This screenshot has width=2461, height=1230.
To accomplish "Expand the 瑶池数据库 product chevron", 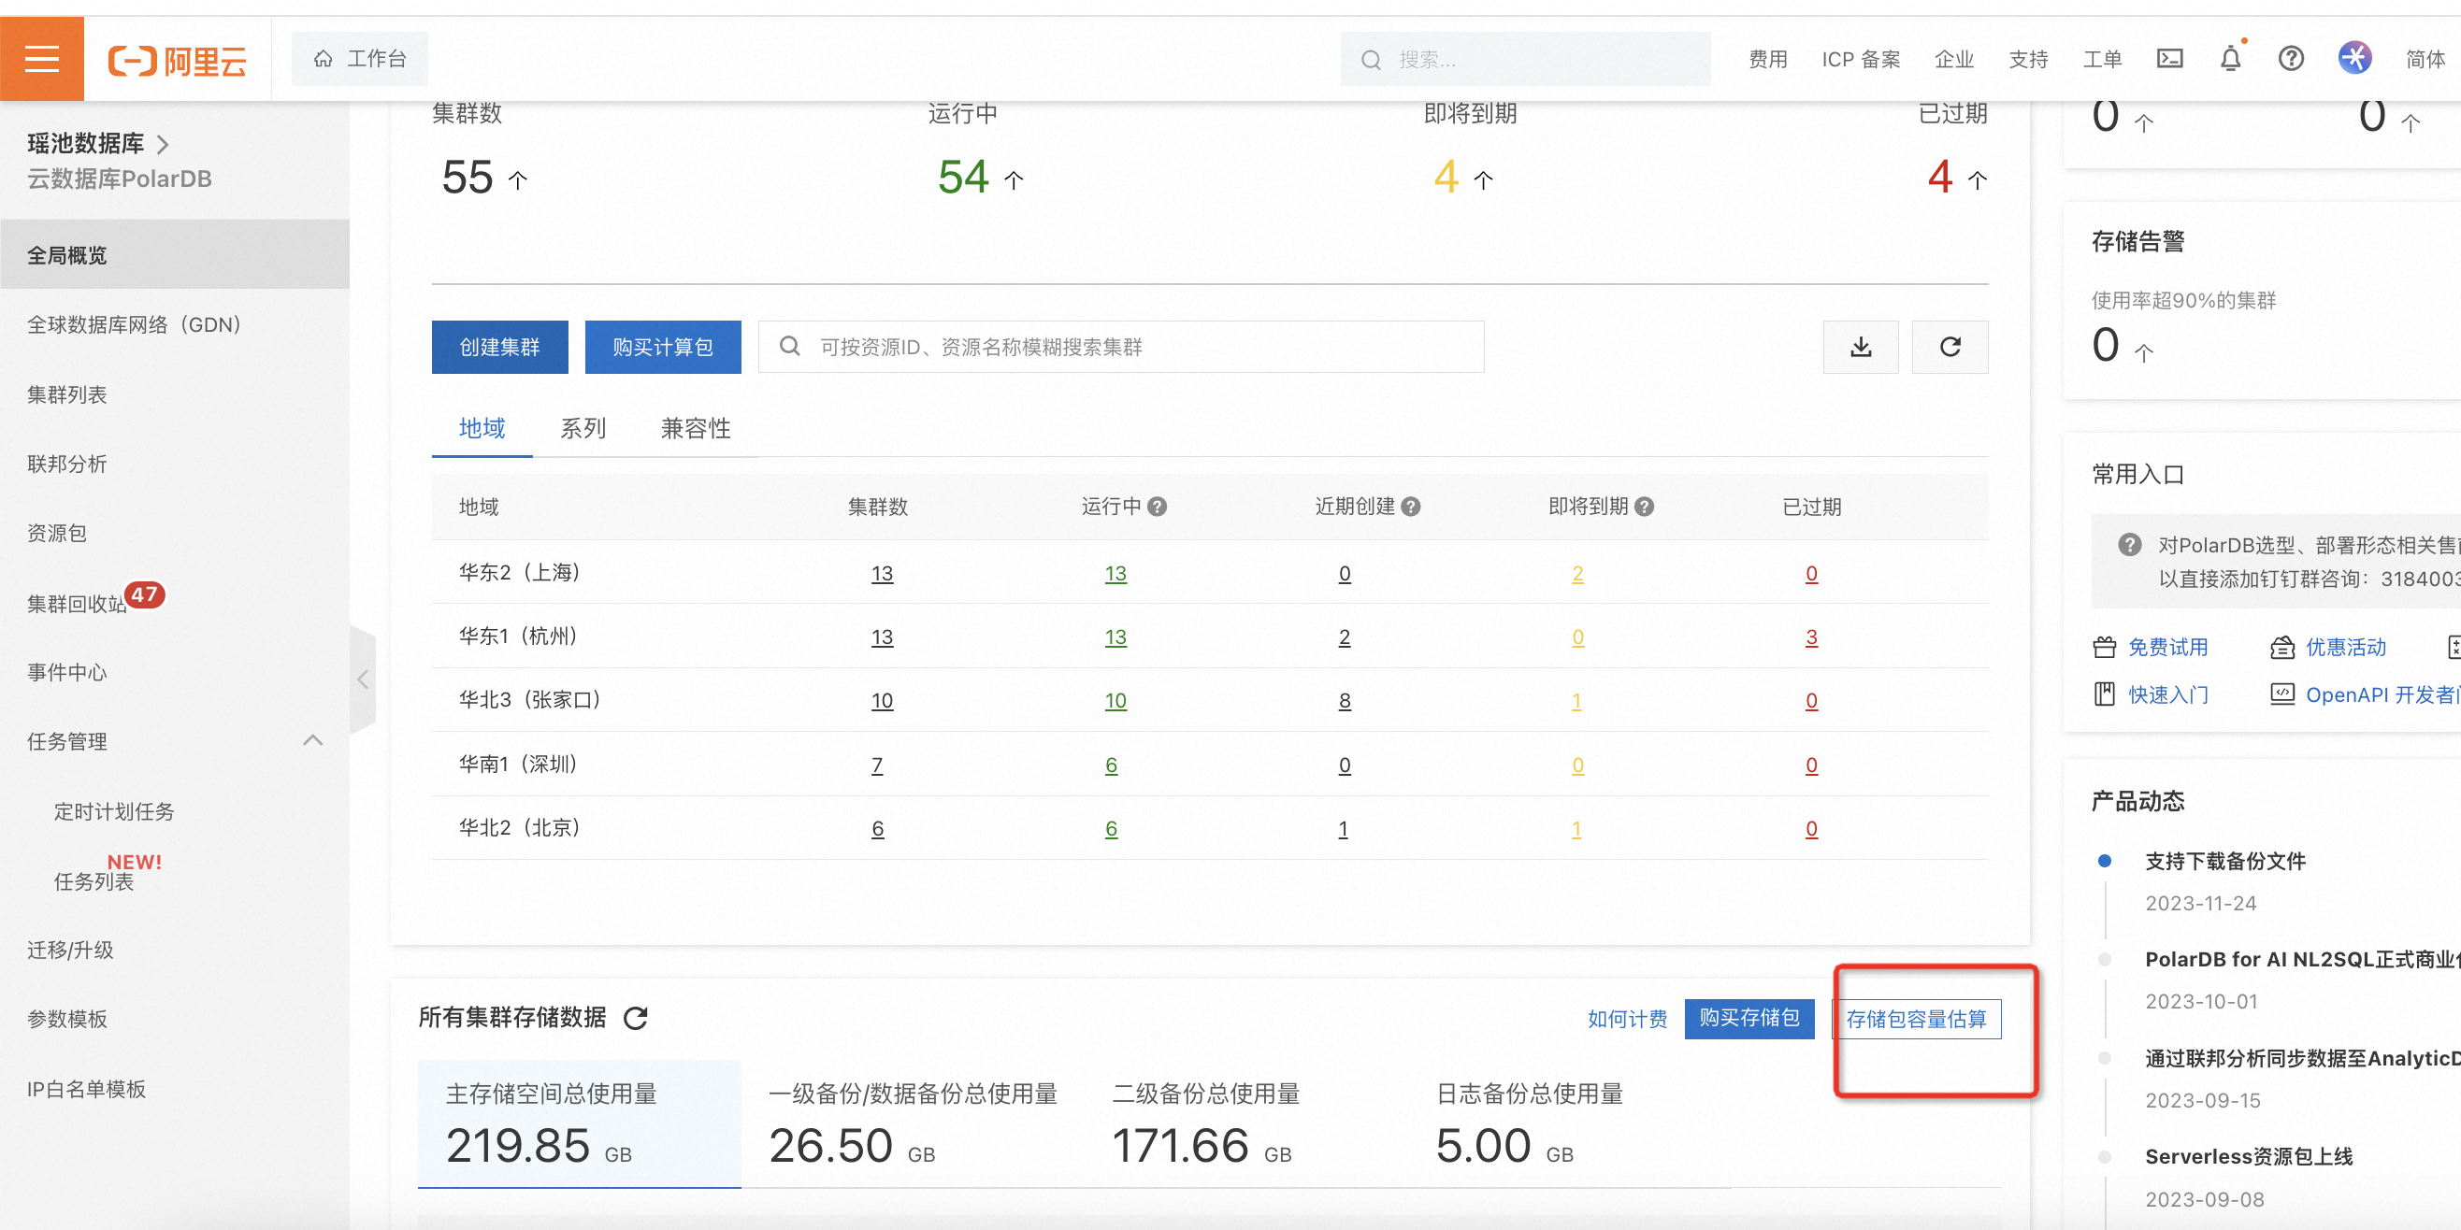I will click(163, 144).
